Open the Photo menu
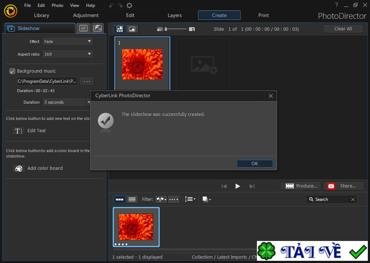The height and width of the screenshot is (263, 370). [57, 5]
